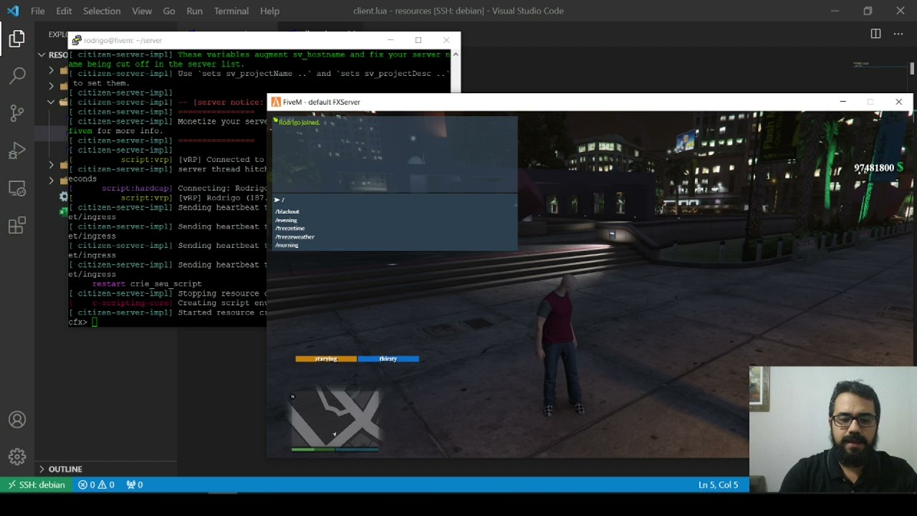The image size is (917, 516).
Task: Open the Accounts menu icon
Action: [17, 420]
